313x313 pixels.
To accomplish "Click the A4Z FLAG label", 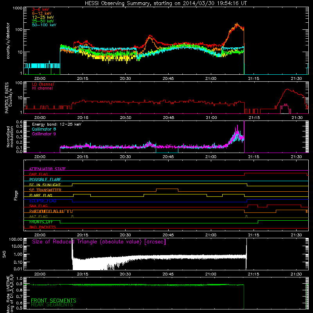I will pos(38,216).
